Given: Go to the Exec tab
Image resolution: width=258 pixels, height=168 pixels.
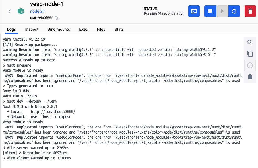Looking at the screenshot, I should 84,29.
